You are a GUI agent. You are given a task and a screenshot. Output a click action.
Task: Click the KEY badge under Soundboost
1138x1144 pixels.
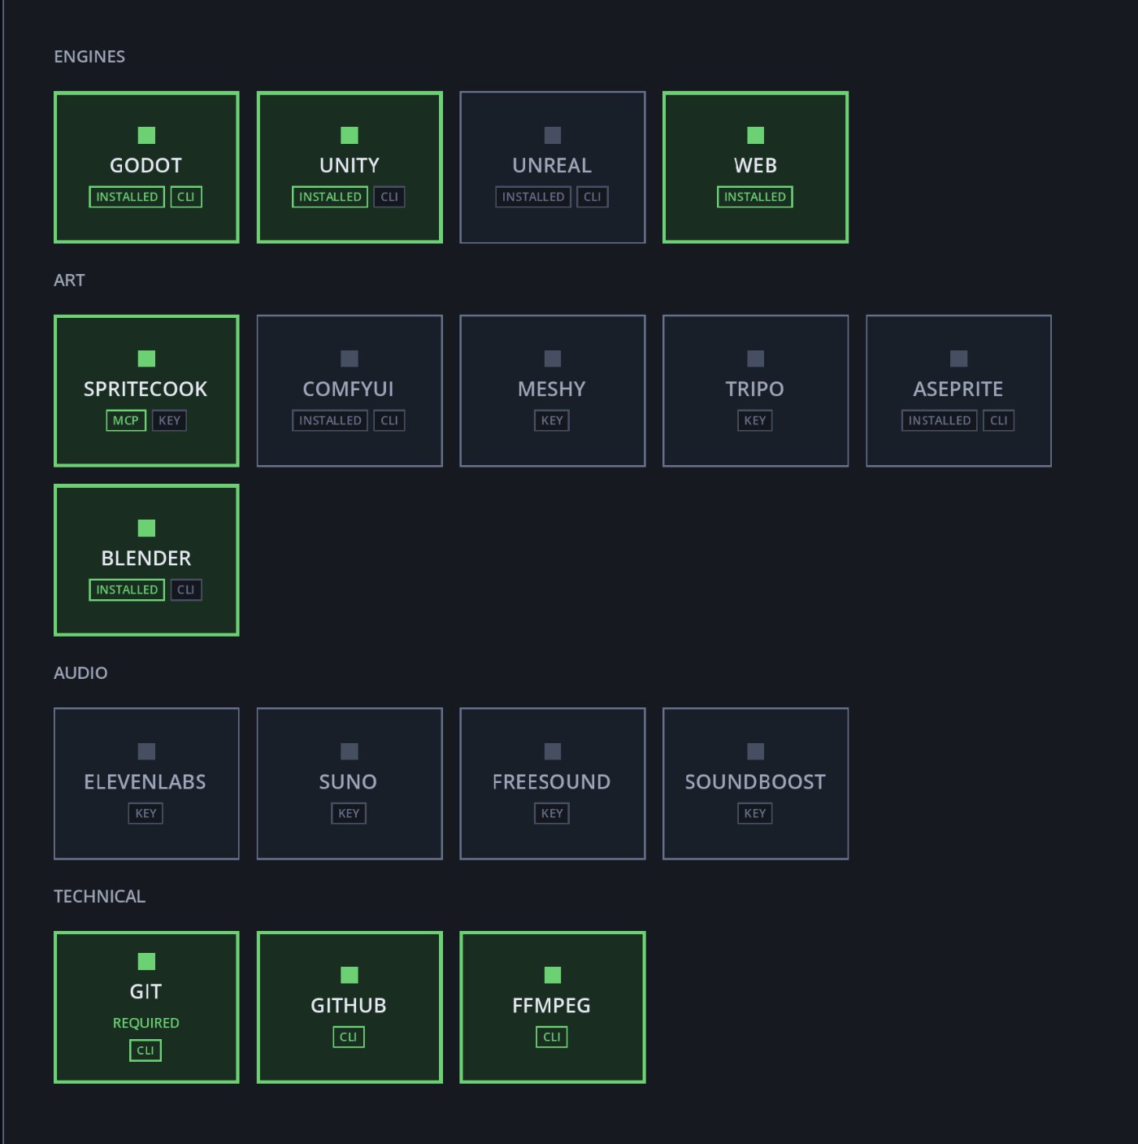click(x=755, y=813)
